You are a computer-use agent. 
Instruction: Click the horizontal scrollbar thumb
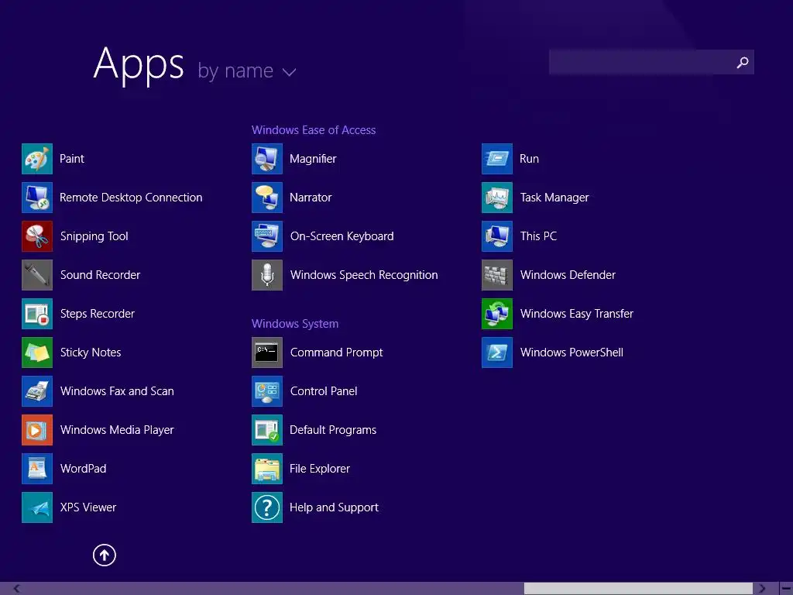tap(638, 589)
